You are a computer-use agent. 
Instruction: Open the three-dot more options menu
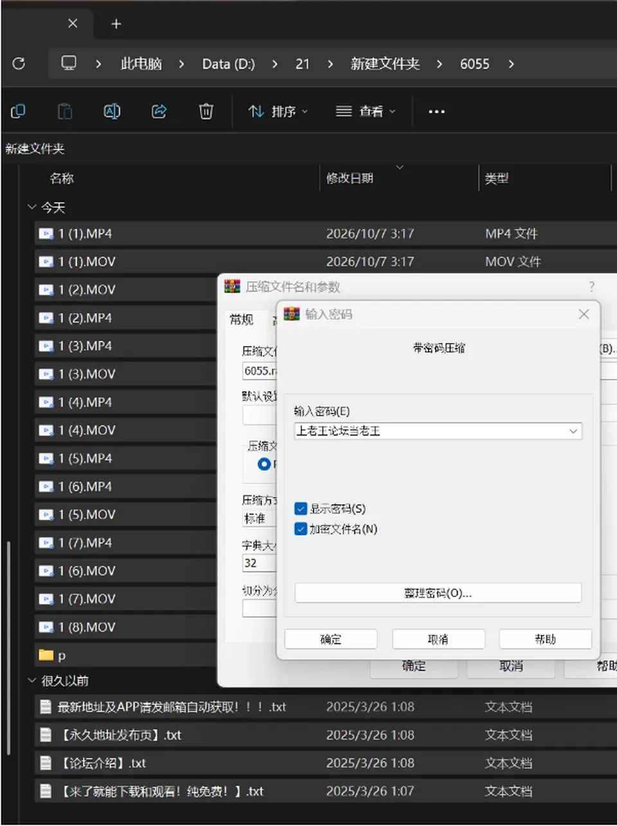[x=436, y=111]
